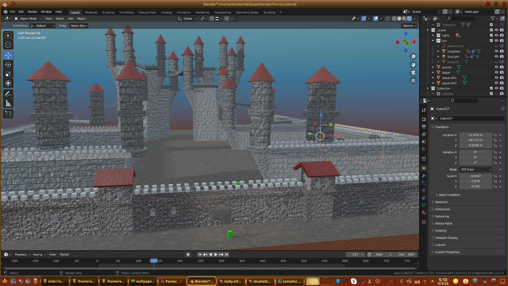Screen dimensions: 508x286
Task: Toggle auto keying record button
Action: point(188,254)
